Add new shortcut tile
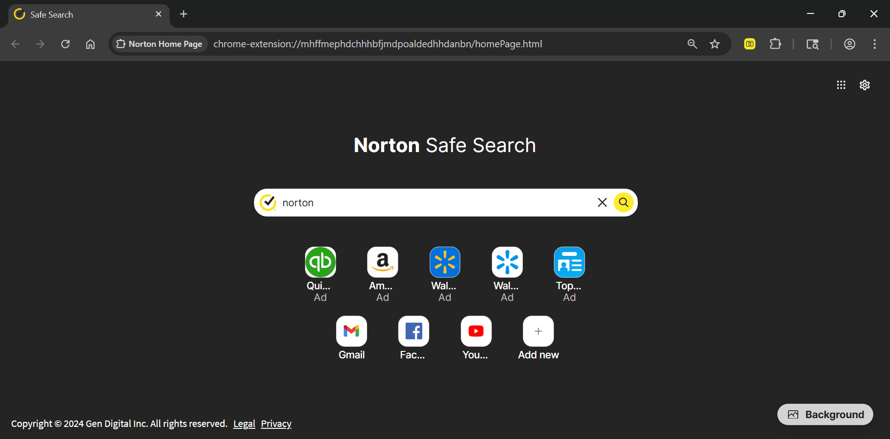Viewport: 890px width, 439px height. pos(538,331)
